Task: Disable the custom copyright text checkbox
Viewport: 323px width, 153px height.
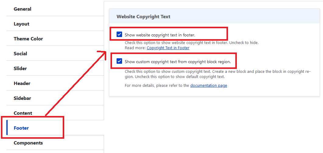Action: [x=119, y=61]
